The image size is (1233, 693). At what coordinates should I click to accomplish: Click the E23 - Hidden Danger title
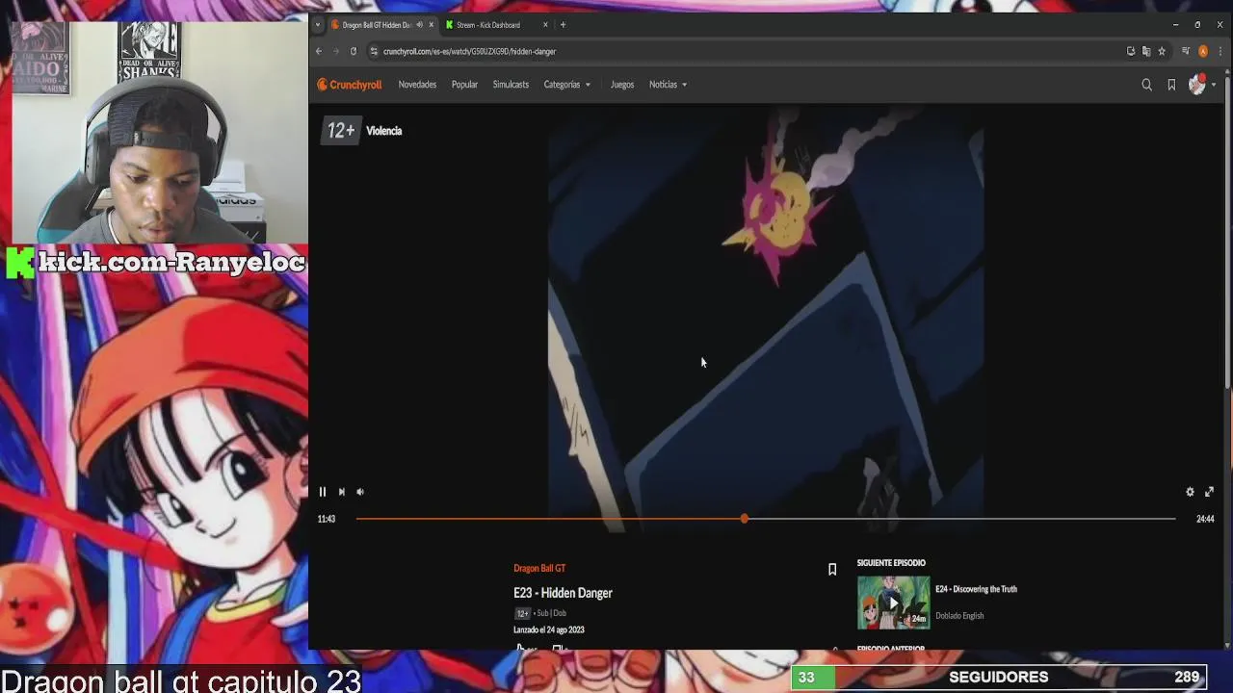click(563, 593)
